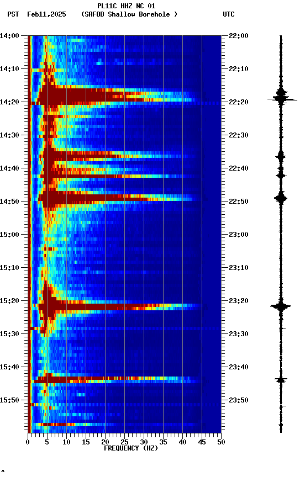Click the FREQUENCY (HZ) axis title

pos(131,448)
